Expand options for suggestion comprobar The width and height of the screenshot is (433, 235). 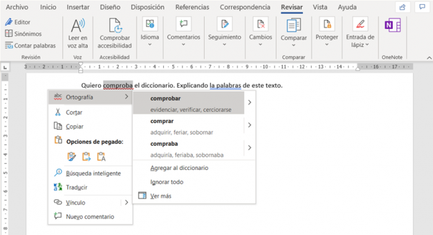point(250,103)
